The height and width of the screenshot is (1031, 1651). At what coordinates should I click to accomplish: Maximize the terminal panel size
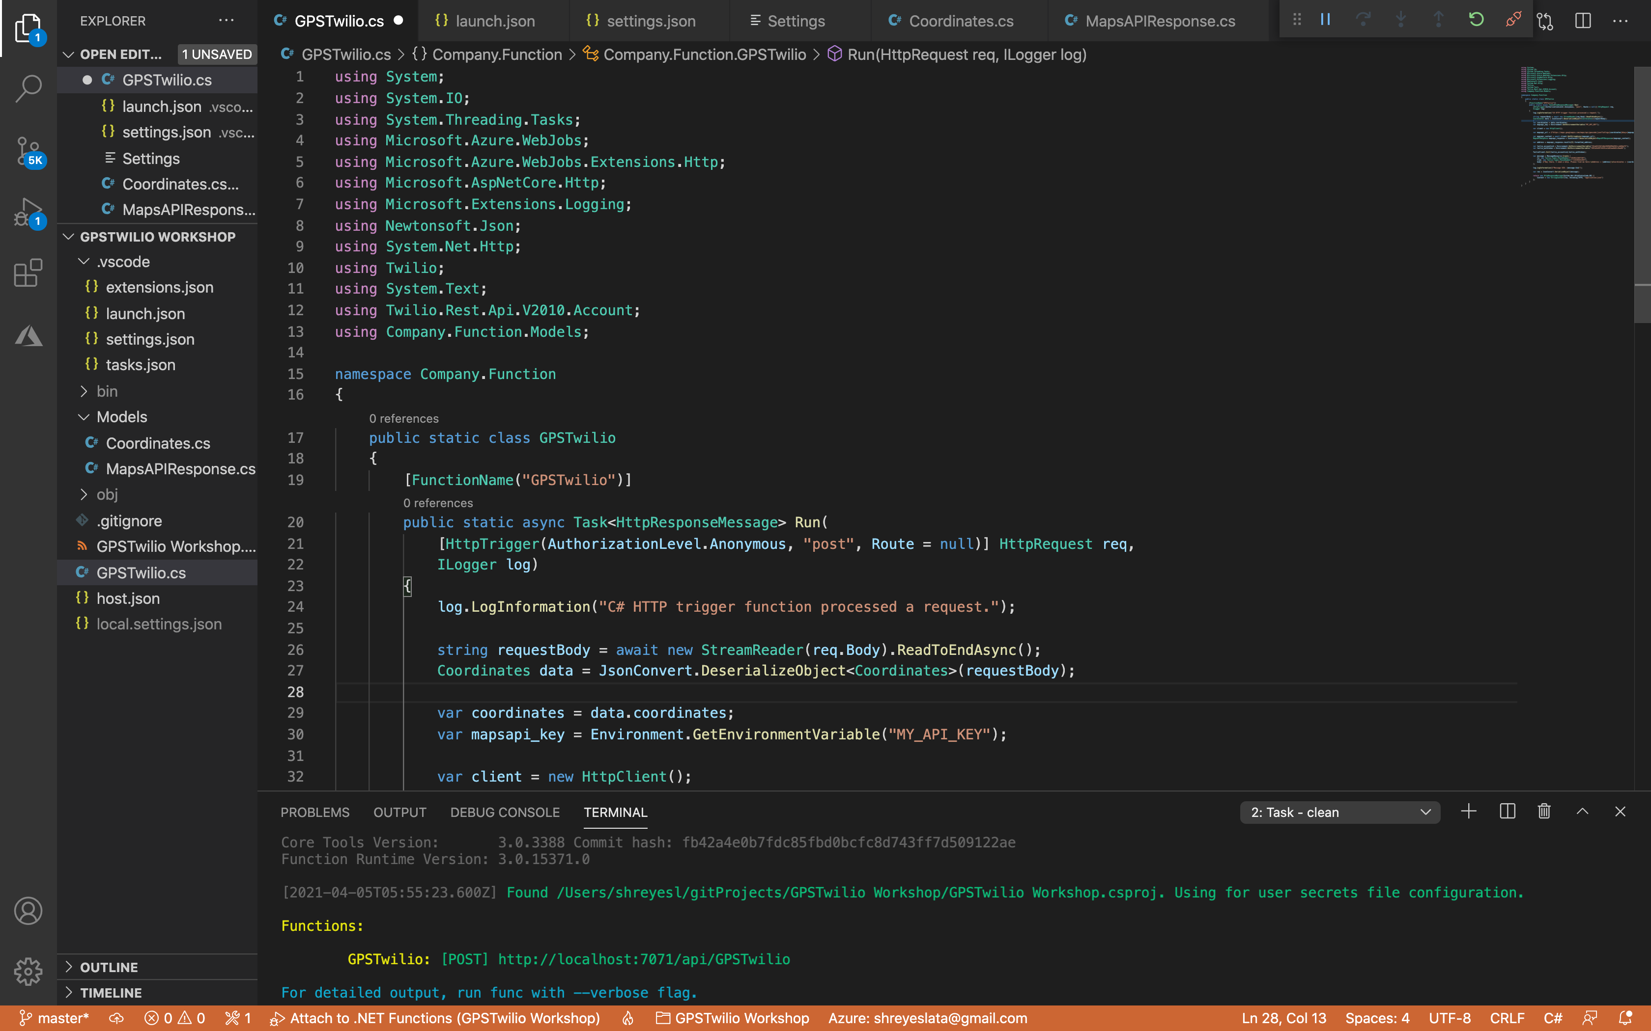coord(1582,812)
